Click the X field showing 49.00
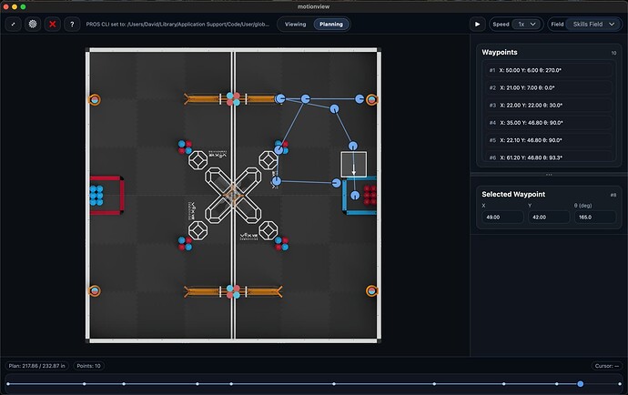Viewport: 628px width, 395px height. coord(502,218)
